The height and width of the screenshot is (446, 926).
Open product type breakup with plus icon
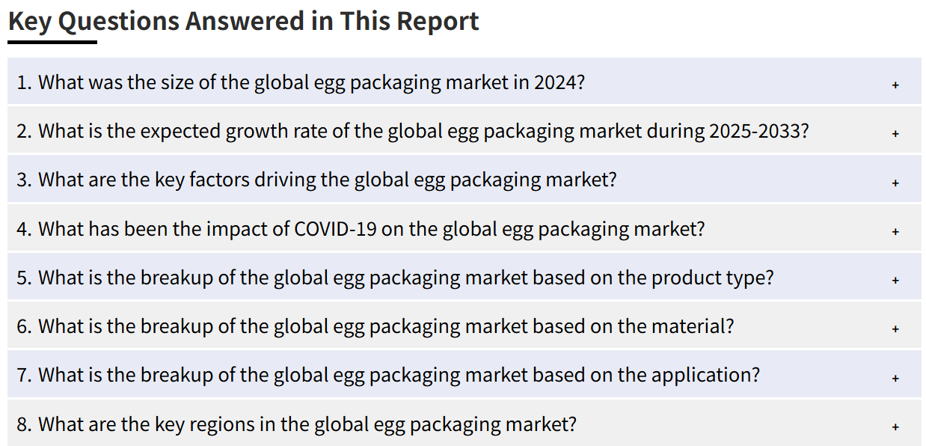pos(895,281)
